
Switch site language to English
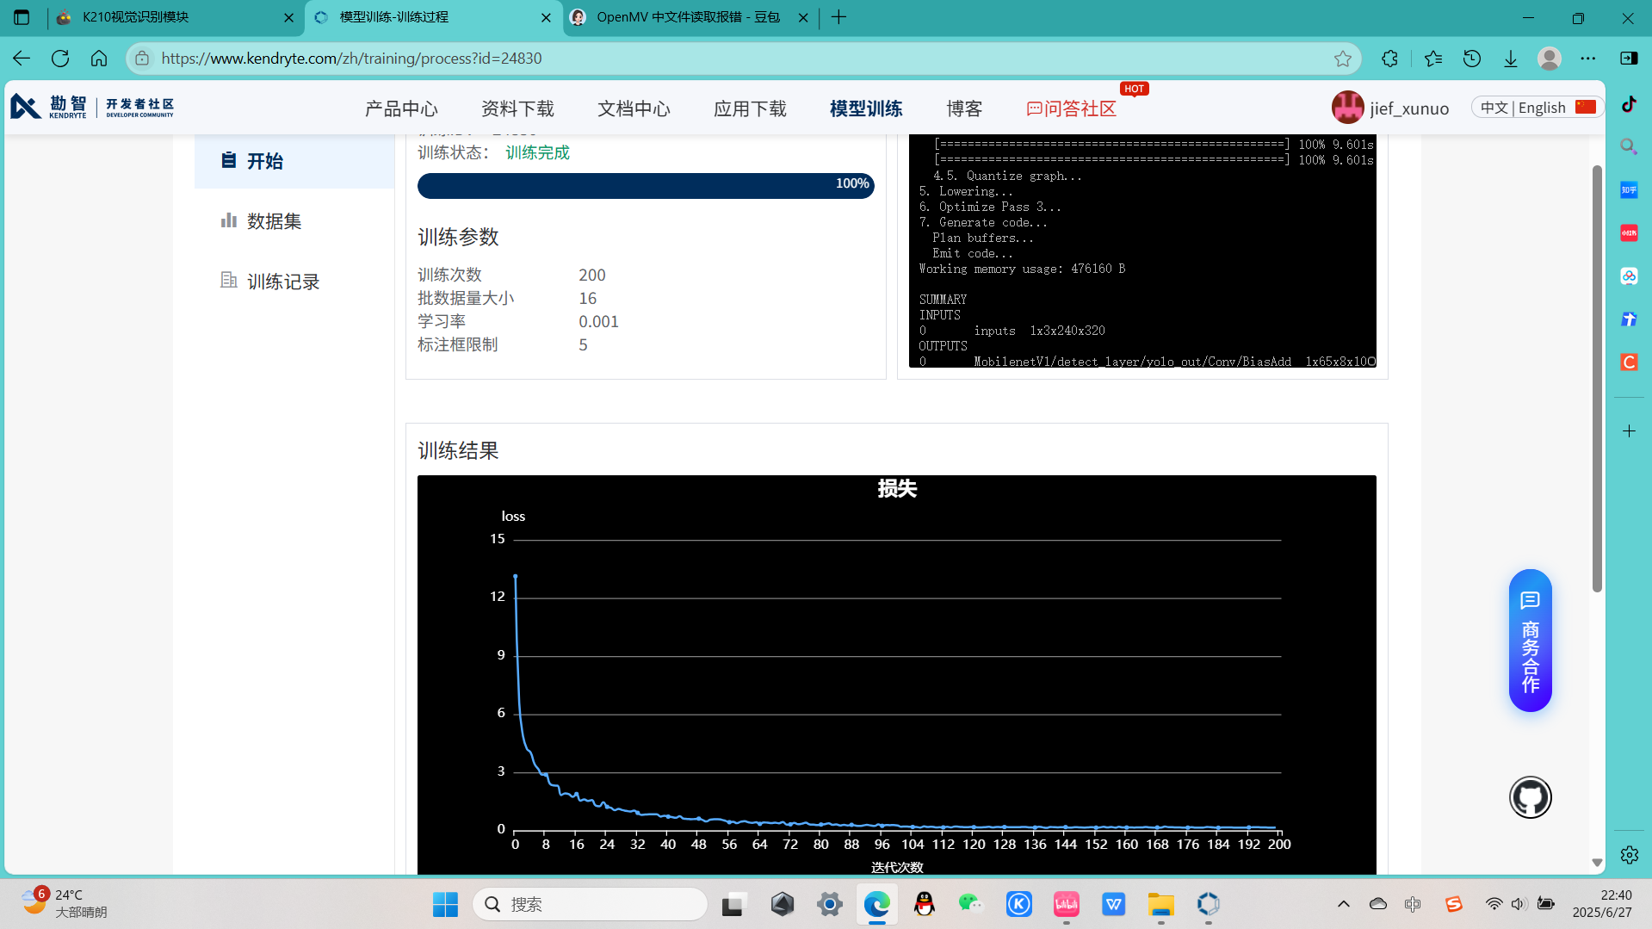click(1540, 107)
